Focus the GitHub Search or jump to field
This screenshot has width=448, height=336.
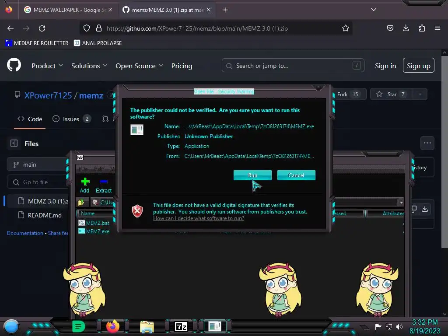(293, 66)
